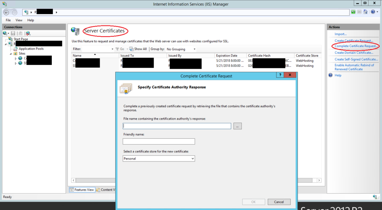Click the Cancel button in the dialog

tap(279, 202)
